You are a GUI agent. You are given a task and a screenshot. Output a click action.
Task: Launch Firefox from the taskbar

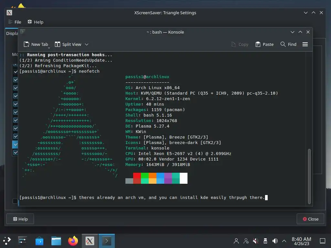coord(73,241)
